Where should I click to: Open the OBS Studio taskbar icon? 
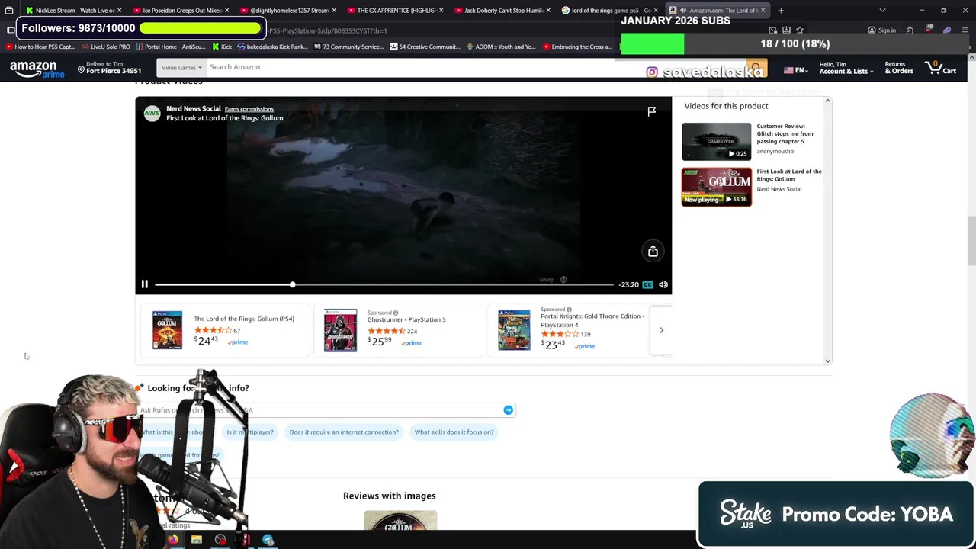pyautogui.click(x=220, y=540)
